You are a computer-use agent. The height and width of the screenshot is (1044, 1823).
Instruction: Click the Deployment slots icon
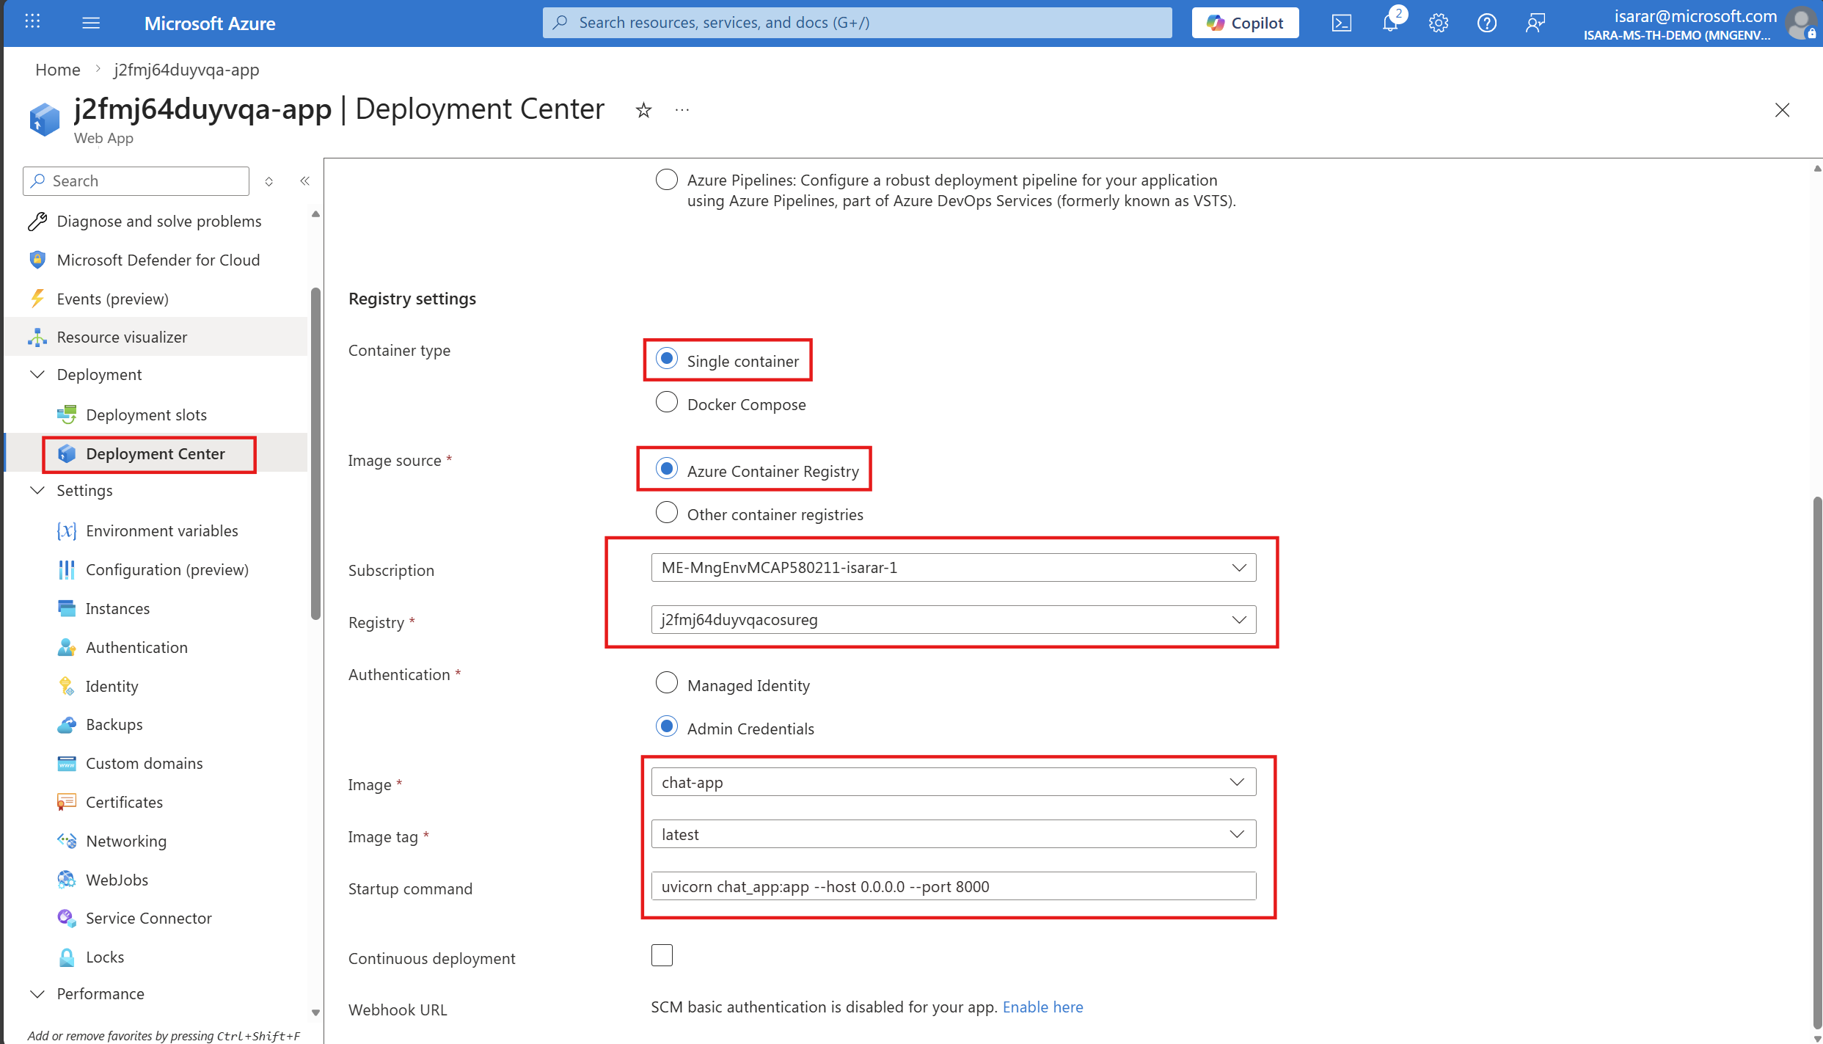(x=67, y=415)
